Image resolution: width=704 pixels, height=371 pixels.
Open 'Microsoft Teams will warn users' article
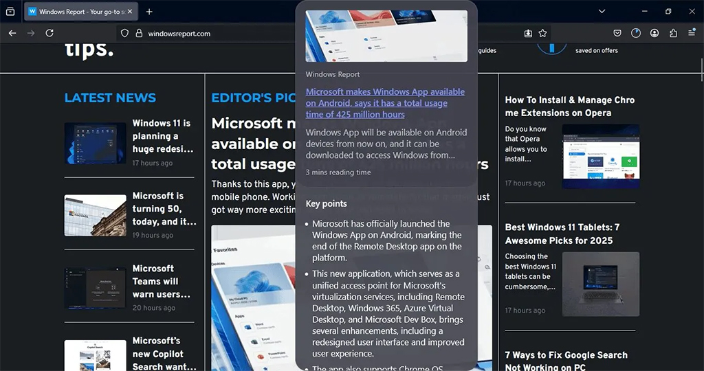[x=162, y=281]
